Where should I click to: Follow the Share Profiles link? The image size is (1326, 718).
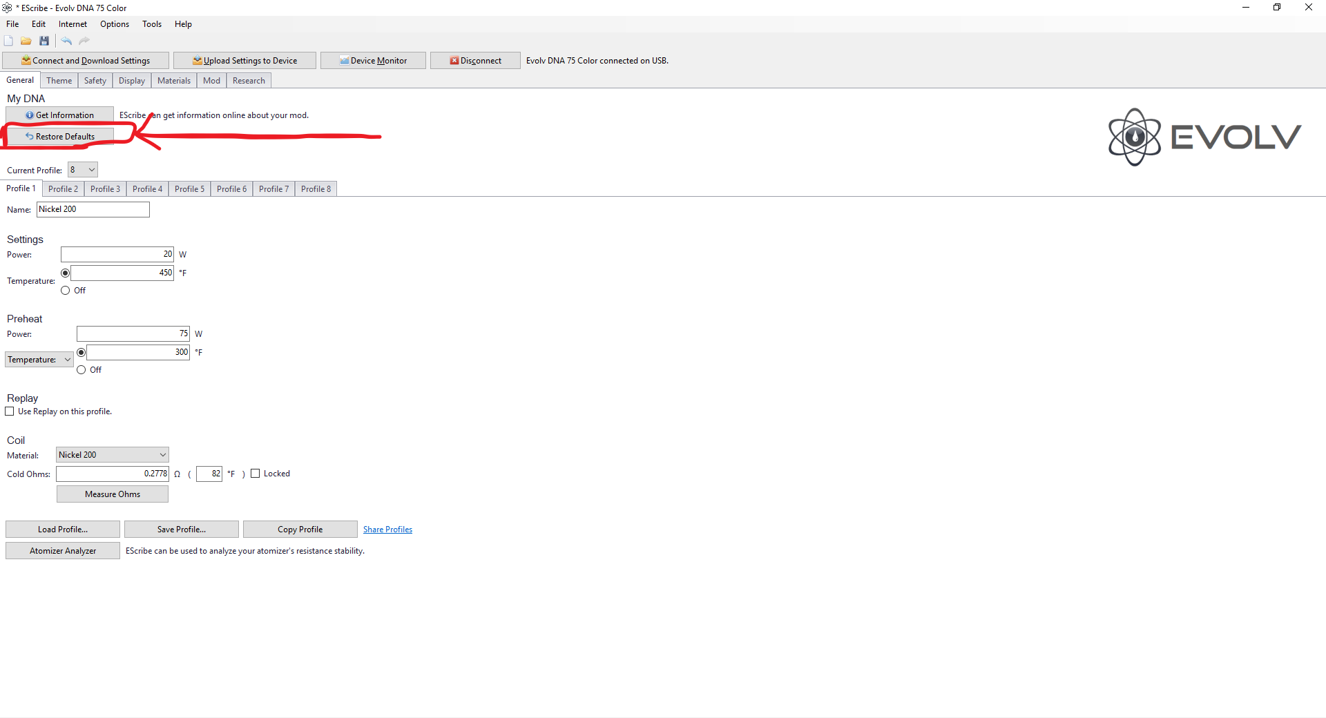pos(387,530)
